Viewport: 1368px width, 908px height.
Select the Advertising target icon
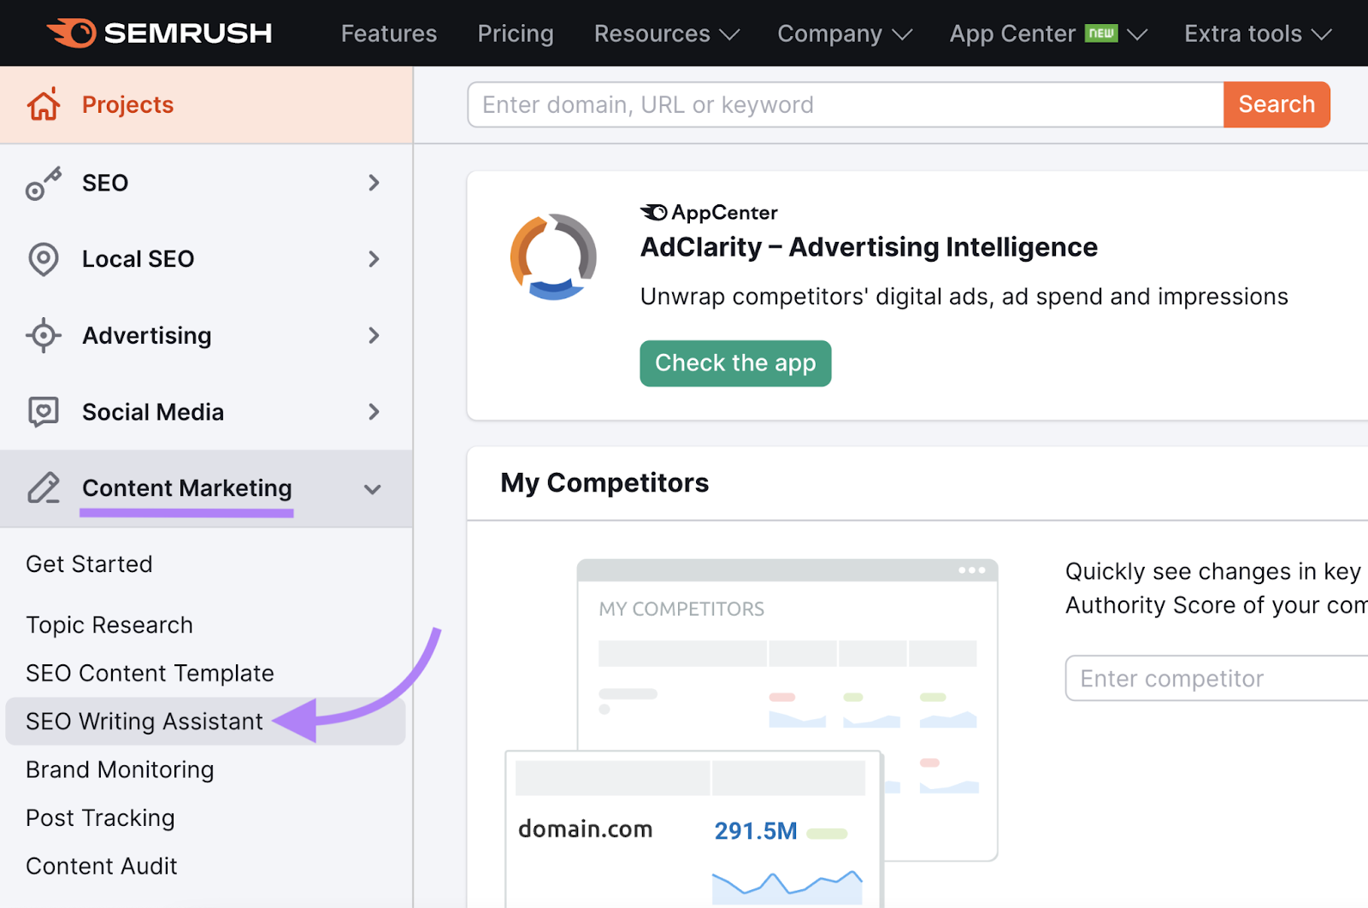(43, 335)
